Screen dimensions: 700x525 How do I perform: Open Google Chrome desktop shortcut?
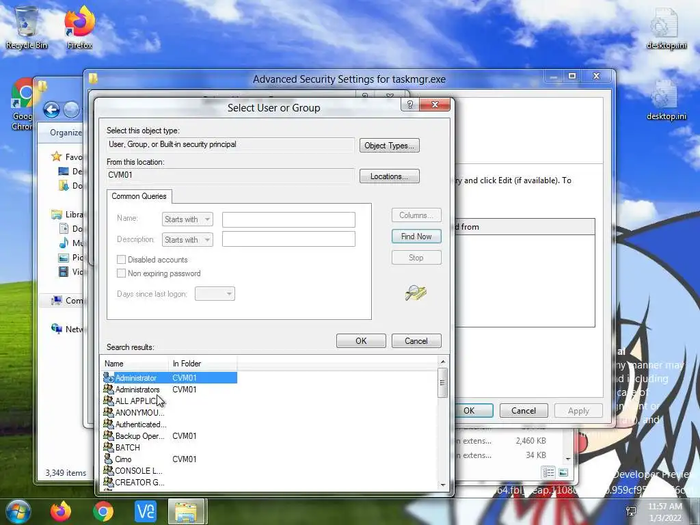(x=23, y=105)
